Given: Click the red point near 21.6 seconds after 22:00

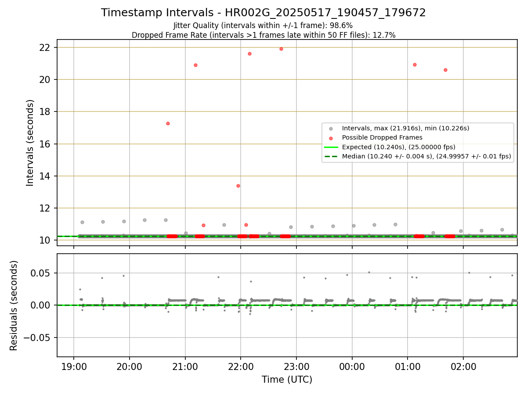Looking at the screenshot, I should [x=249, y=54].
